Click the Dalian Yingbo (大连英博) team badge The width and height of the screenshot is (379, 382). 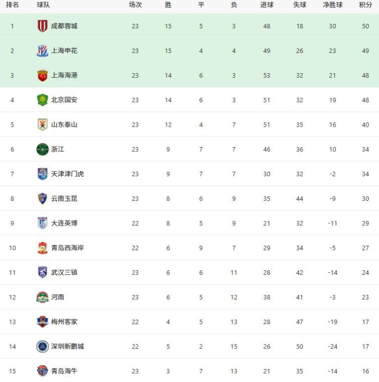43,223
